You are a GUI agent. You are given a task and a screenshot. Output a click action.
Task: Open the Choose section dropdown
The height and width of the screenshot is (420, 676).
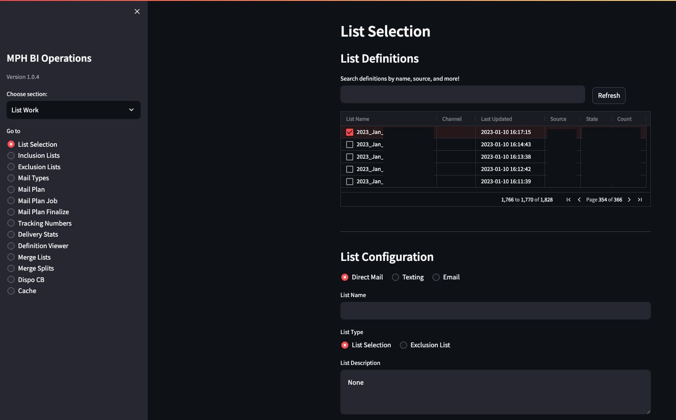pyautogui.click(x=73, y=110)
